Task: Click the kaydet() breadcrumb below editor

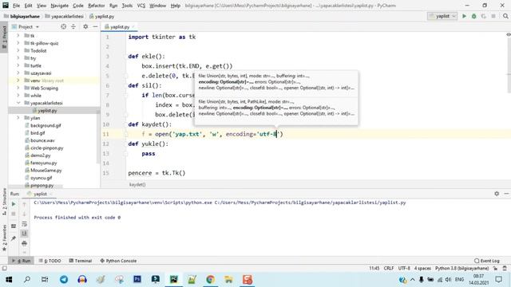Action: pyautogui.click(x=137, y=184)
